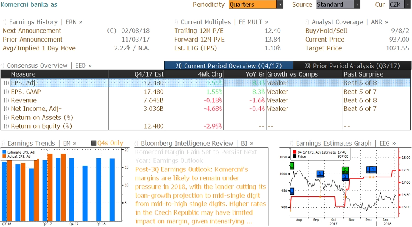Open Earnings History ERN link
Screen dimensions: 412x227
(x=46, y=22)
